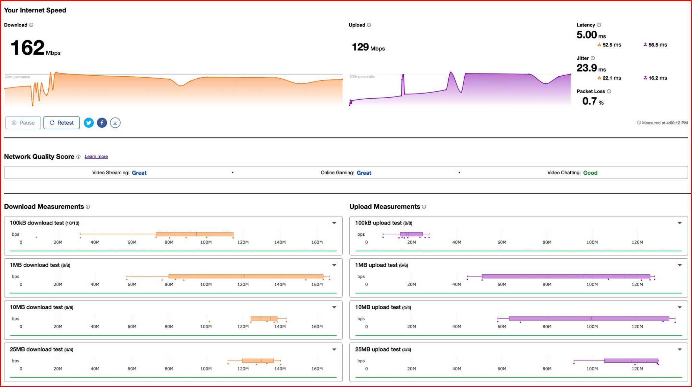Click info icon beside Download Measurements heading
Image resolution: width=692 pixels, height=387 pixels.
click(88, 207)
